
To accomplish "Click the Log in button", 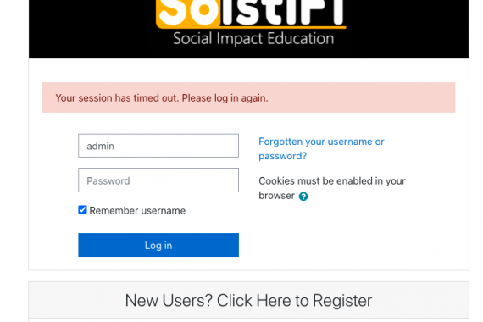I will click(158, 245).
